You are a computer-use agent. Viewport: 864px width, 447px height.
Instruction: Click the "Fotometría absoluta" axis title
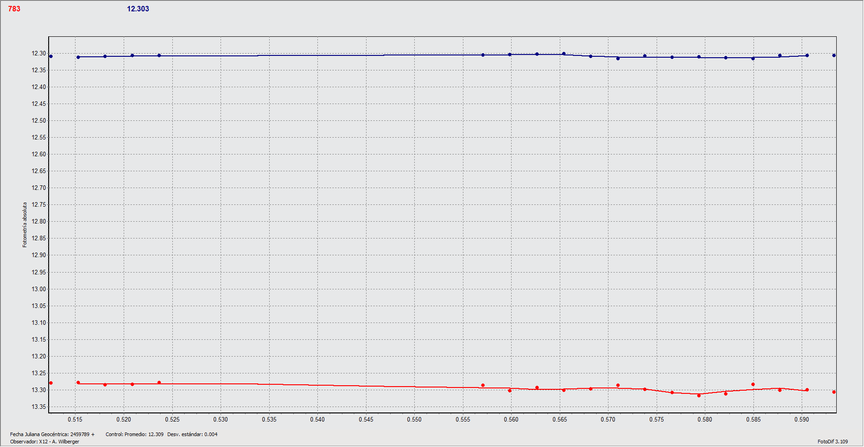pyautogui.click(x=25, y=225)
